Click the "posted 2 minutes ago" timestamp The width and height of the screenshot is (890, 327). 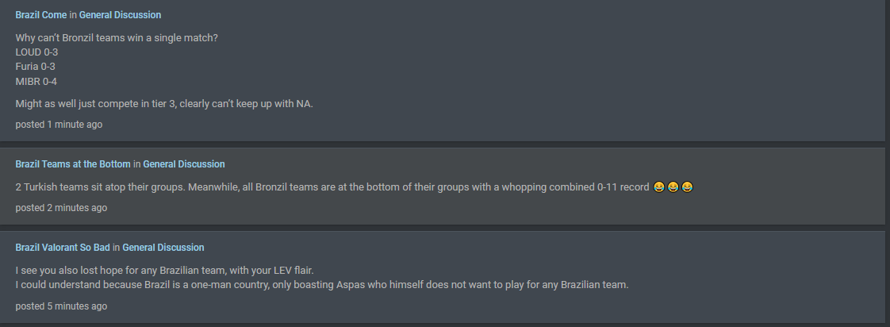[x=61, y=208]
